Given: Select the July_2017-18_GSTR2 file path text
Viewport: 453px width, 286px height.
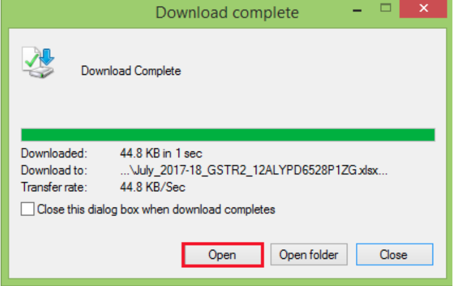Looking at the screenshot, I should pyautogui.click(x=254, y=170).
